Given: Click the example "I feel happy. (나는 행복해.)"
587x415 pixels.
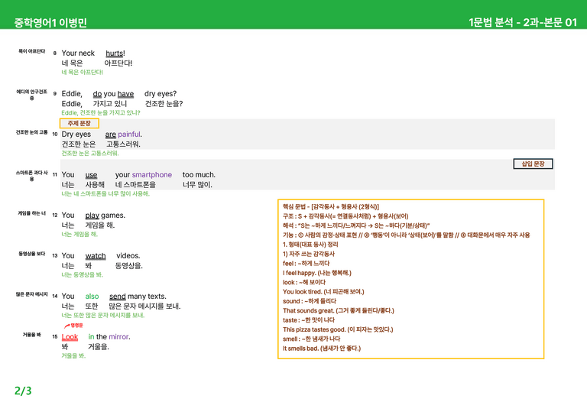Looking at the screenshot, I should tap(317, 273).
